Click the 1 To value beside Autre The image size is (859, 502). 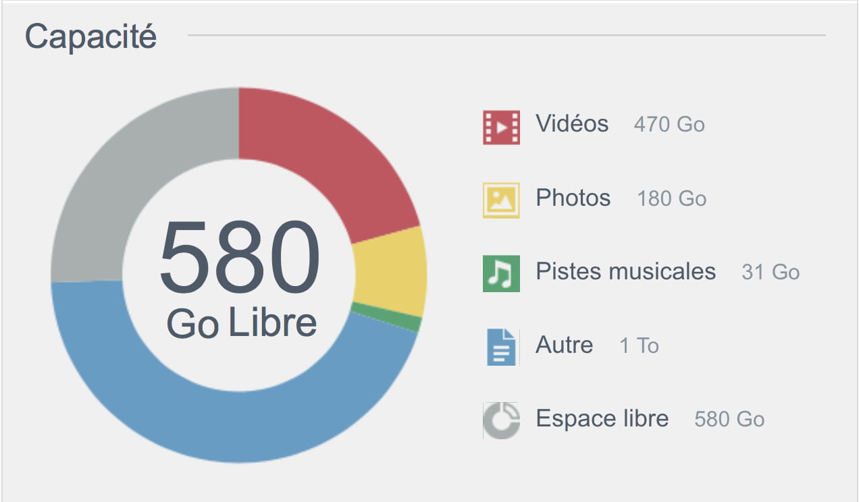[x=639, y=345]
